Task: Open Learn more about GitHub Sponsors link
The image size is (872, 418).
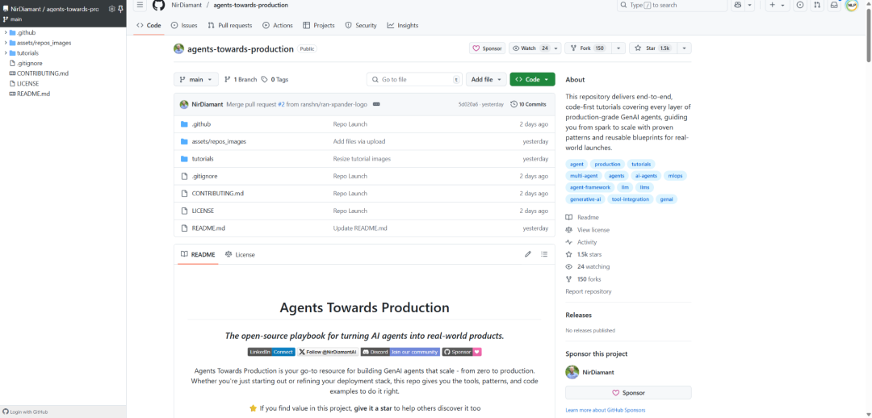Action: tap(605, 410)
